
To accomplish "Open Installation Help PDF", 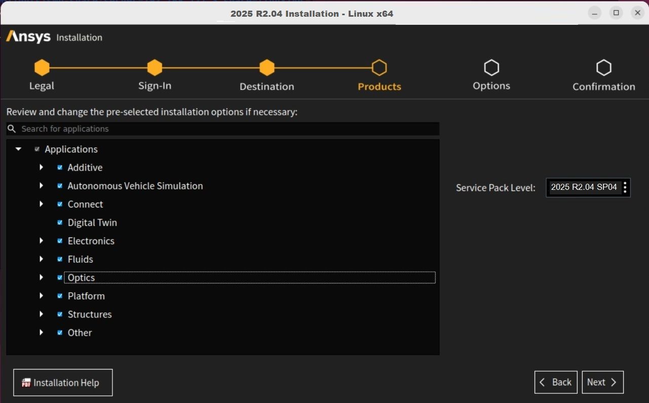I will coord(63,383).
